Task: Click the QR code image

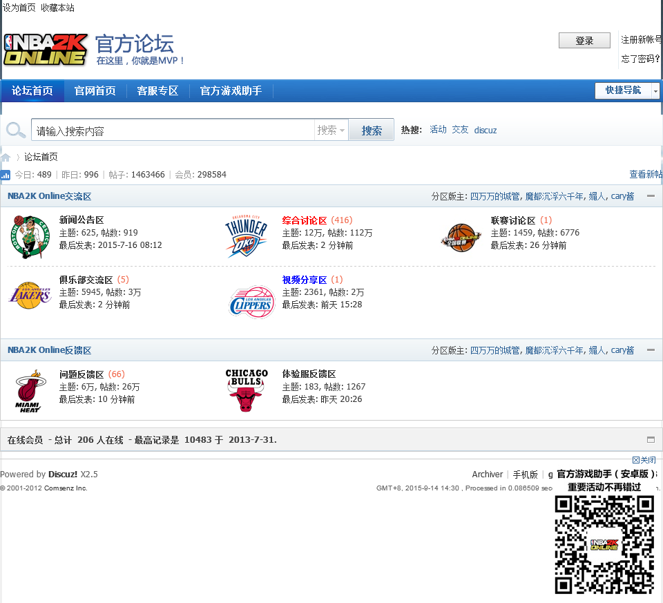Action: coord(605,545)
